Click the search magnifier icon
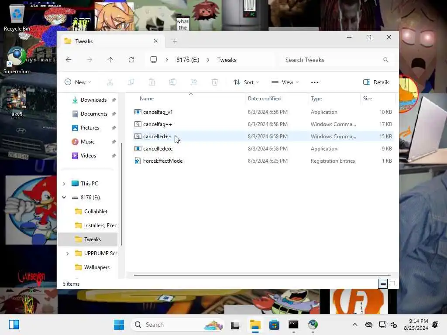This screenshot has height=335, width=447. tap(386, 60)
